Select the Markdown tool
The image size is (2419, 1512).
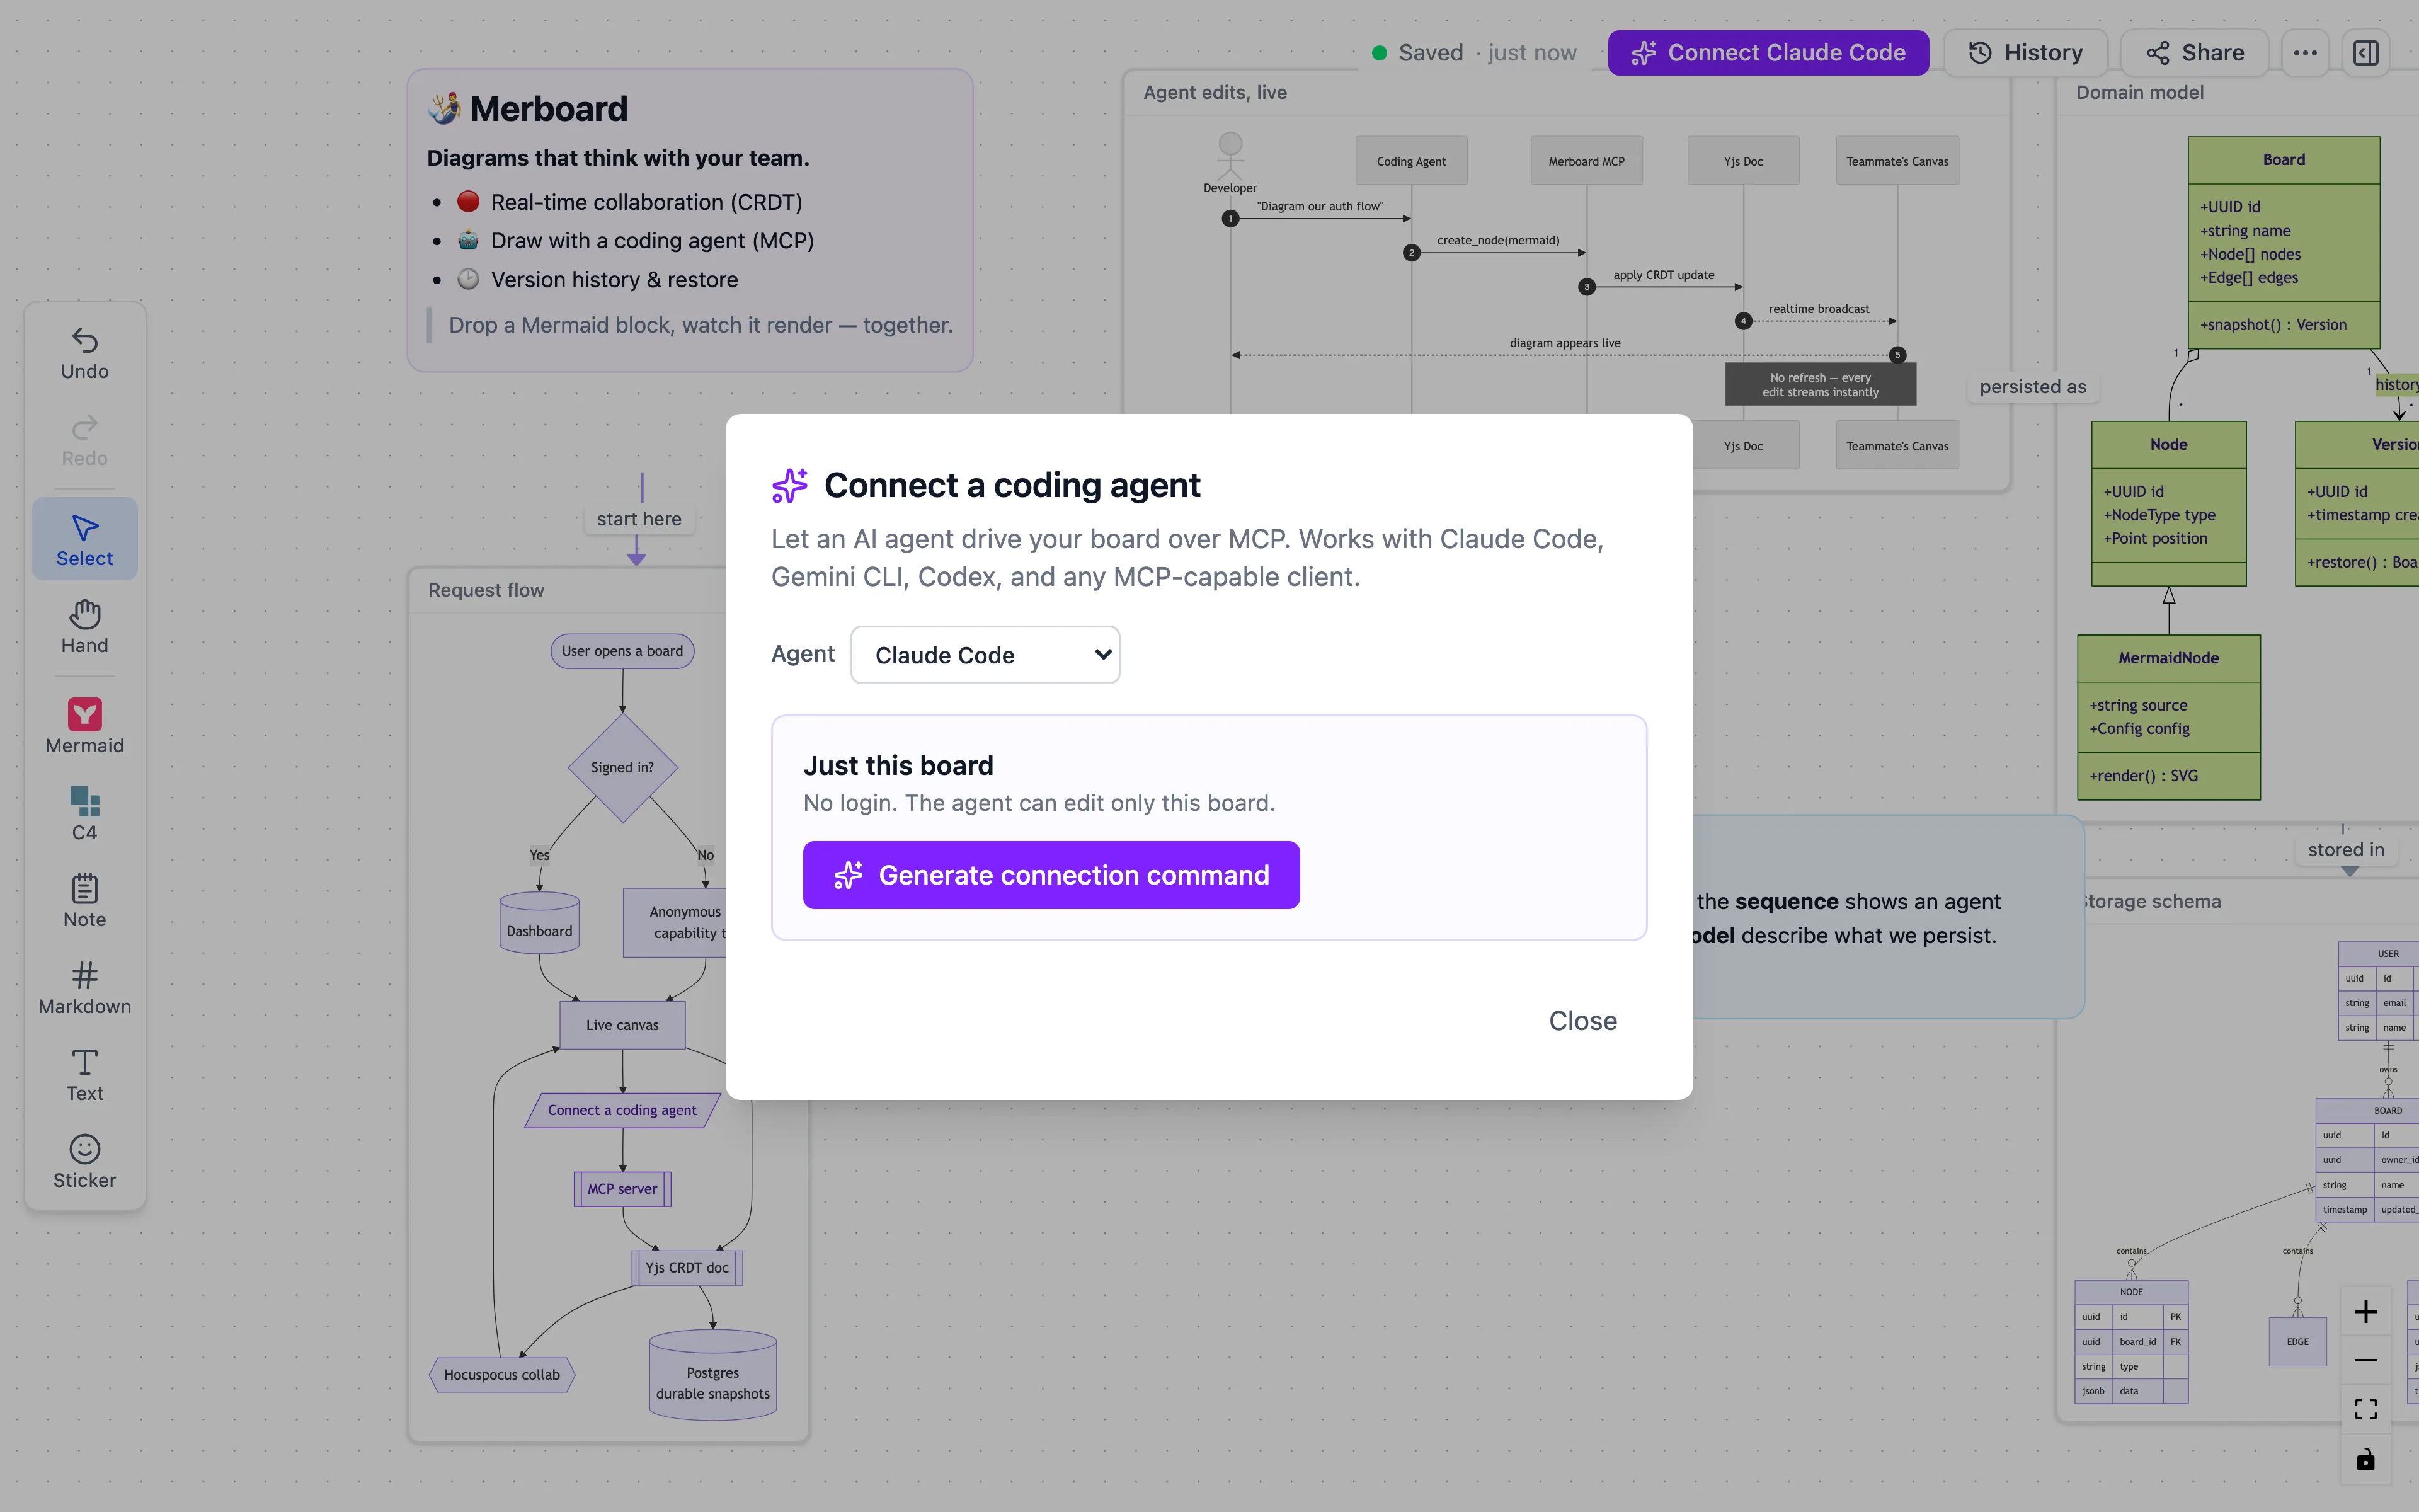[x=85, y=988]
